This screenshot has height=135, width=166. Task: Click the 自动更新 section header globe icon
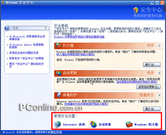point(59,73)
